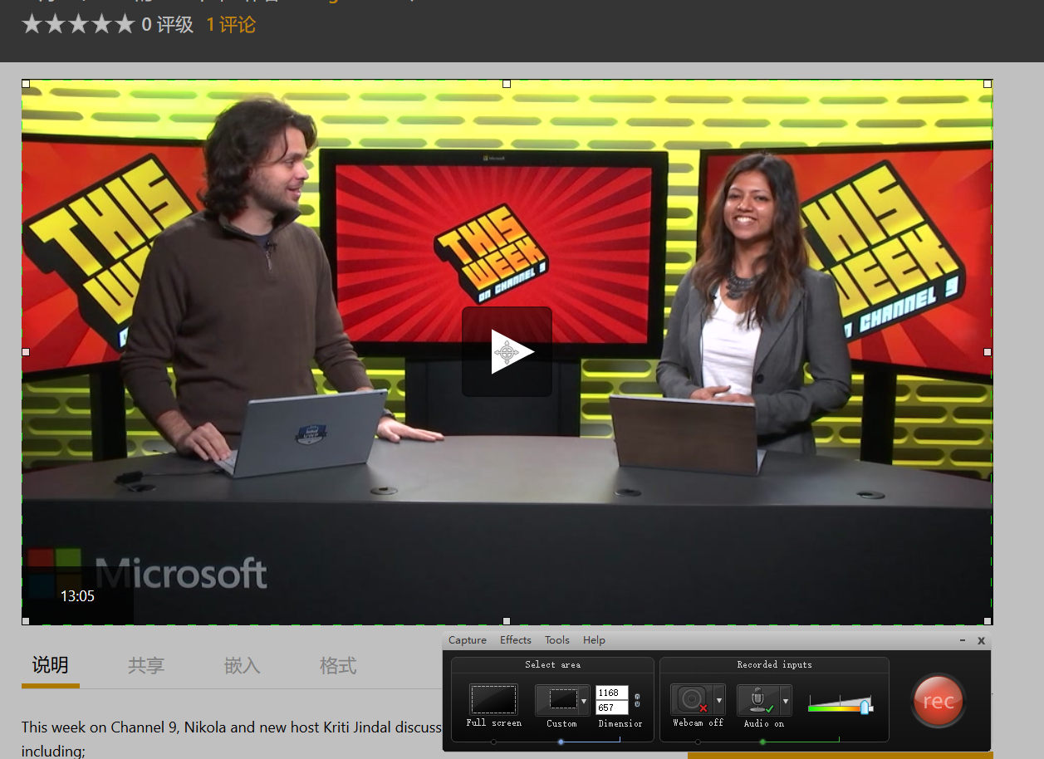1044x759 pixels.
Task: Open the Effects menu
Action: point(516,640)
